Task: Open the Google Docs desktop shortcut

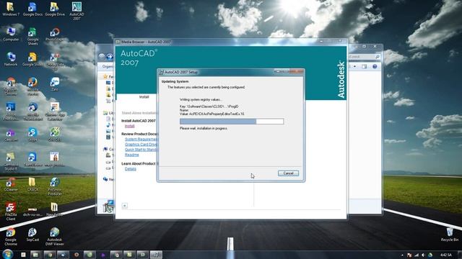Action: tap(32, 9)
